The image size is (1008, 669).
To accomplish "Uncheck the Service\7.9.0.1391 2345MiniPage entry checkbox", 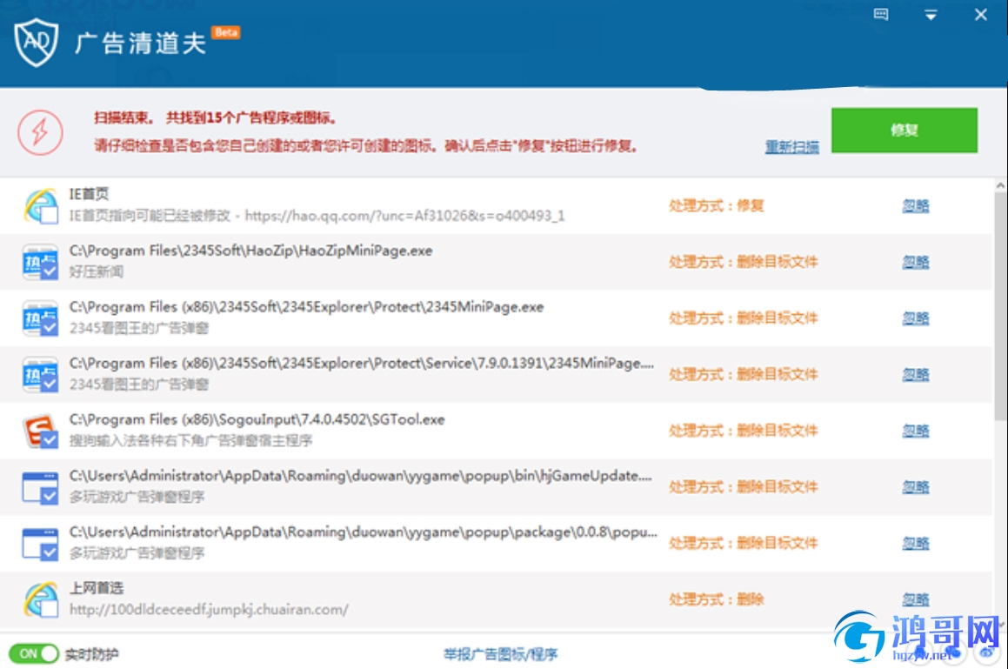I will (x=49, y=384).
